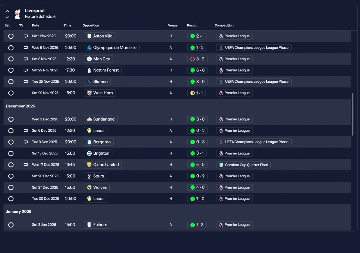Click the up chevron beside the Liverpool title
The width and height of the screenshot is (360, 253).
pos(7,11)
